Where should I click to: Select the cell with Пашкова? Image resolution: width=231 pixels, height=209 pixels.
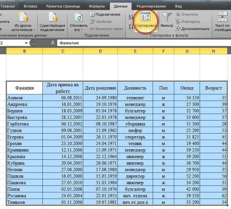tap(24, 183)
